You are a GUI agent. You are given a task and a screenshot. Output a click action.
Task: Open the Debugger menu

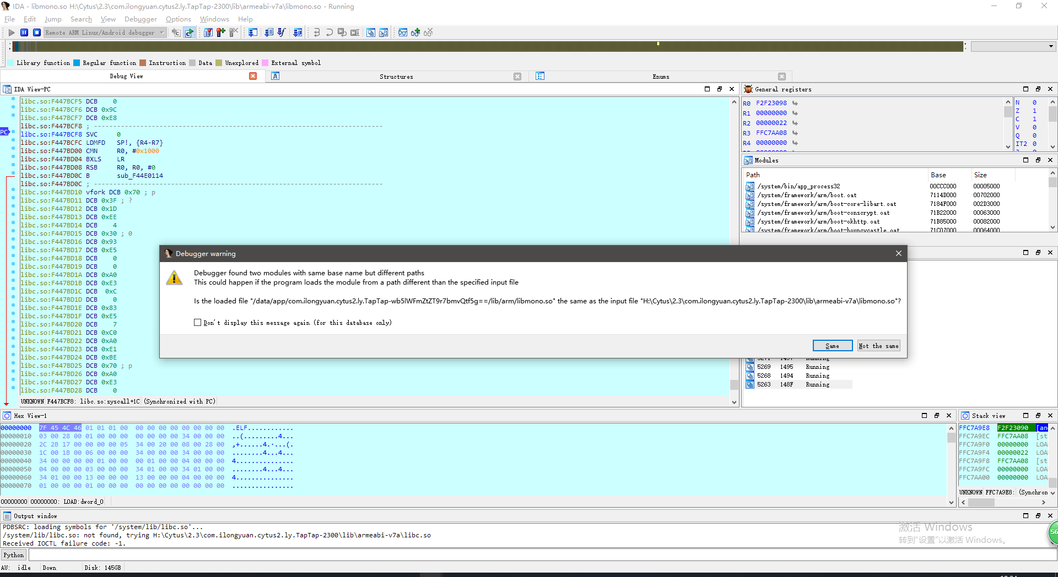click(x=141, y=19)
